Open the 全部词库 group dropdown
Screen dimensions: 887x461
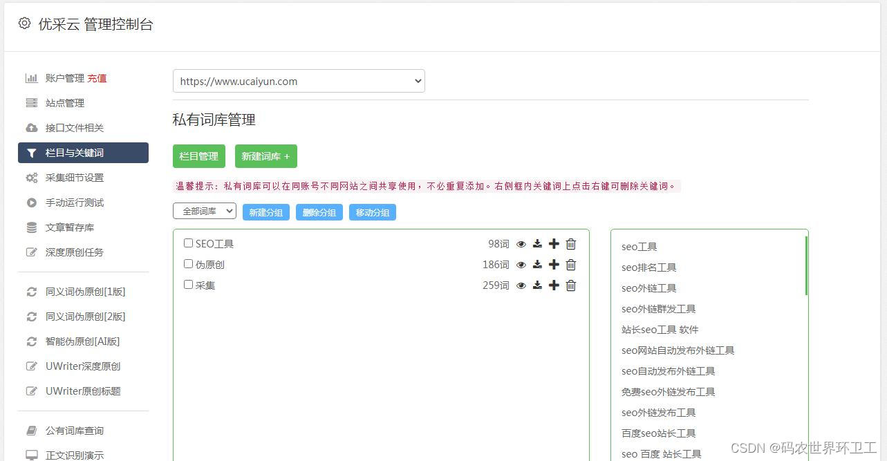(x=205, y=211)
